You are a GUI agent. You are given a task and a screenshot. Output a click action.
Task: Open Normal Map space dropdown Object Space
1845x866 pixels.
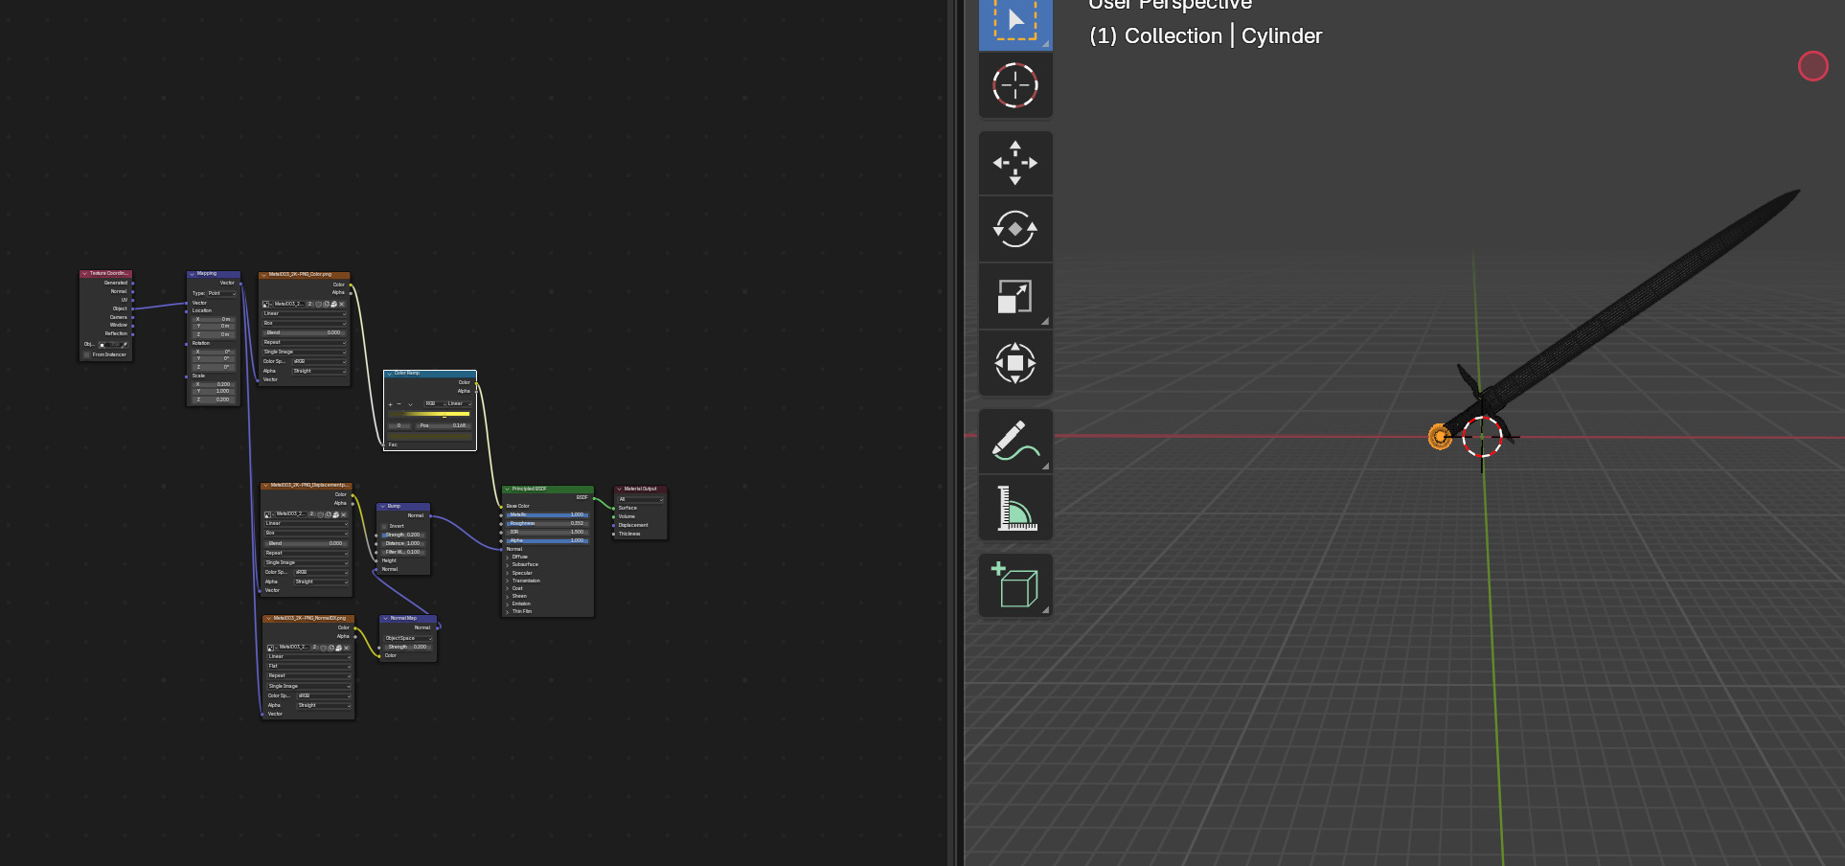409,638
